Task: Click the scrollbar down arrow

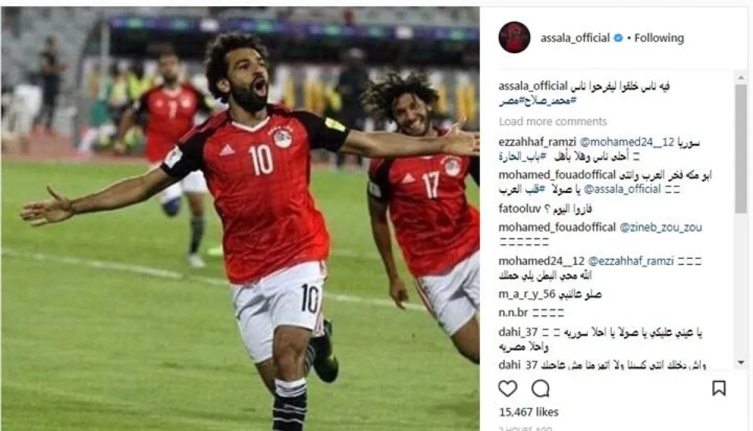Action: pyautogui.click(x=741, y=361)
